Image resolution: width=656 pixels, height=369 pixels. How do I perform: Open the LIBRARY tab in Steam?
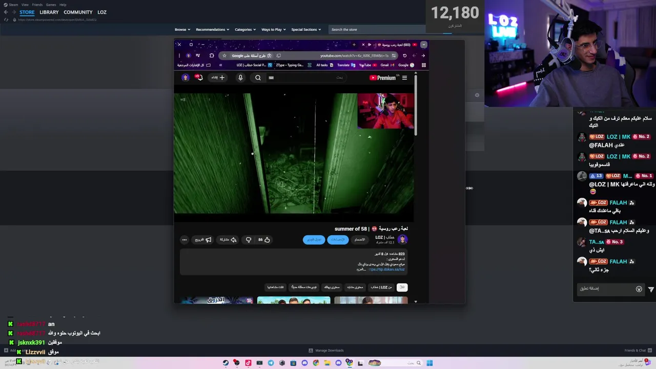(x=49, y=12)
